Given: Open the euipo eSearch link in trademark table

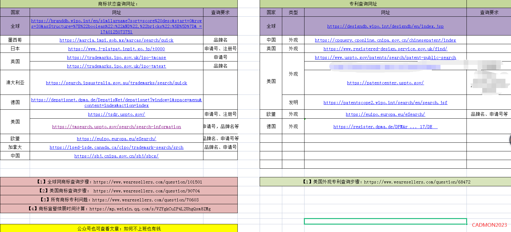Looking at the screenshot, I should coord(116,139).
